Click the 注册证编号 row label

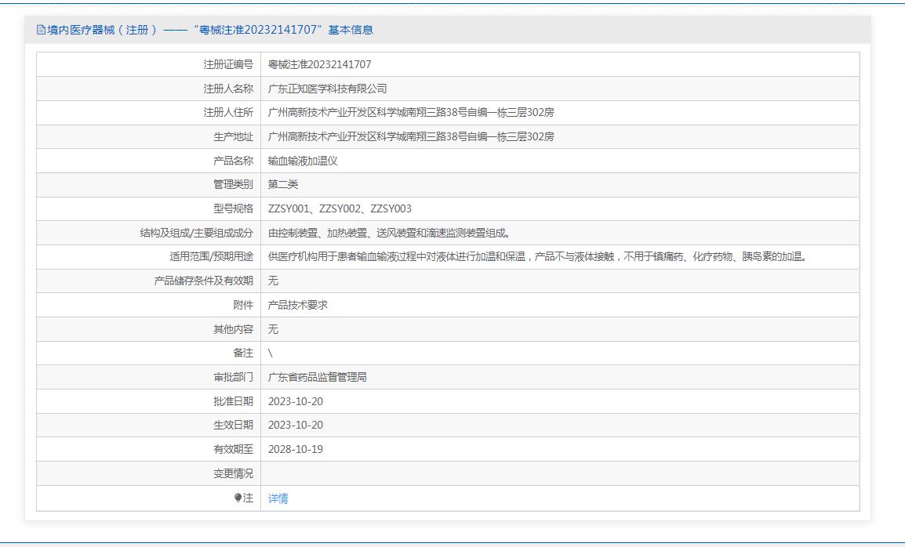point(228,64)
